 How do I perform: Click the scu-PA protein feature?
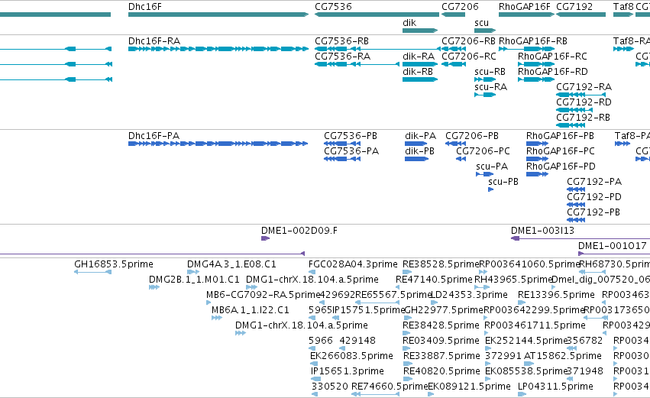(484, 174)
